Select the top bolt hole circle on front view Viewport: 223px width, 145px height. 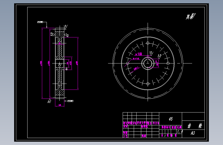(148, 43)
